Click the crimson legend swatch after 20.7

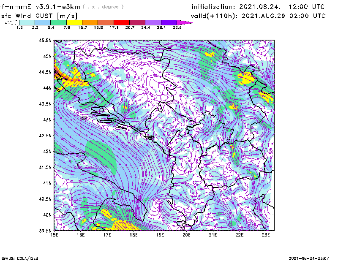(137, 22)
